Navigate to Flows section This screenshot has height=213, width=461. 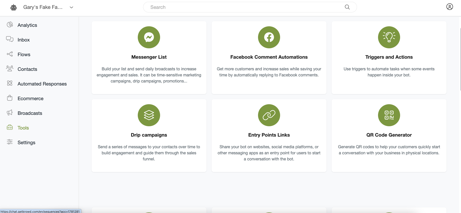click(24, 54)
